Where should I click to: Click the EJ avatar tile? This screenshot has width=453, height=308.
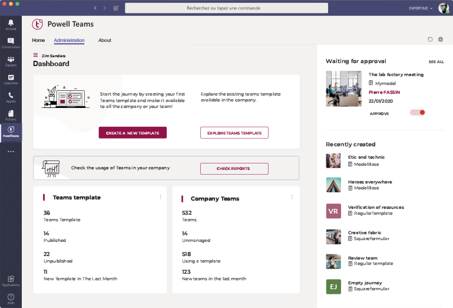pos(333,287)
